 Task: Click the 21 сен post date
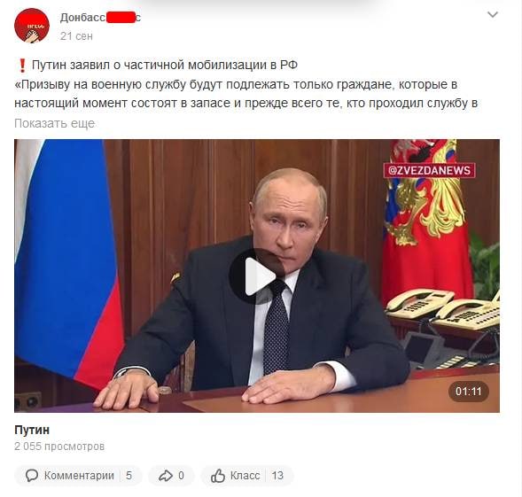point(76,36)
